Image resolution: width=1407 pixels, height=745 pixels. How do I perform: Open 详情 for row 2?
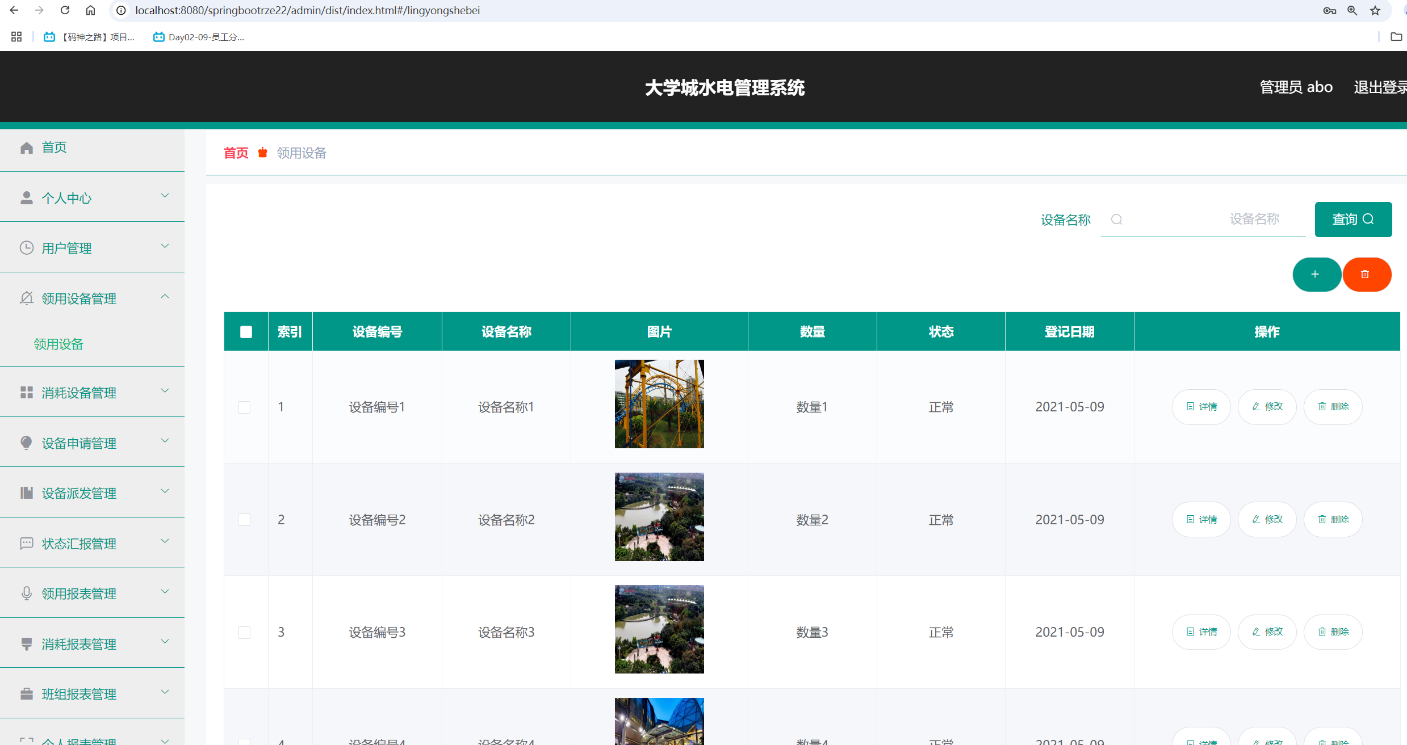1201,519
